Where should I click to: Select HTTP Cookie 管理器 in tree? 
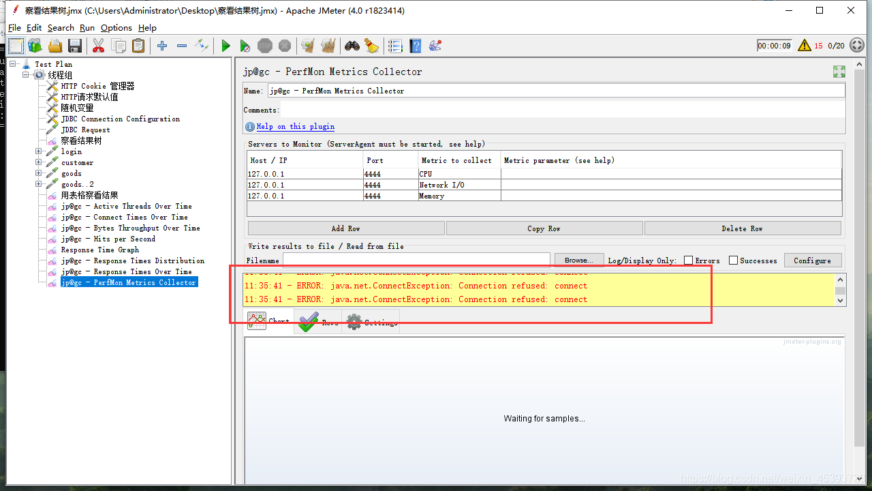tap(97, 86)
